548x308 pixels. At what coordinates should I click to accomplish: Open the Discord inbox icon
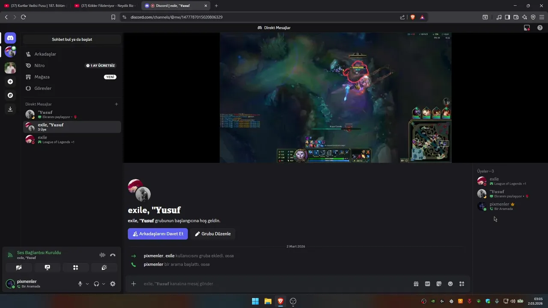[x=527, y=28]
